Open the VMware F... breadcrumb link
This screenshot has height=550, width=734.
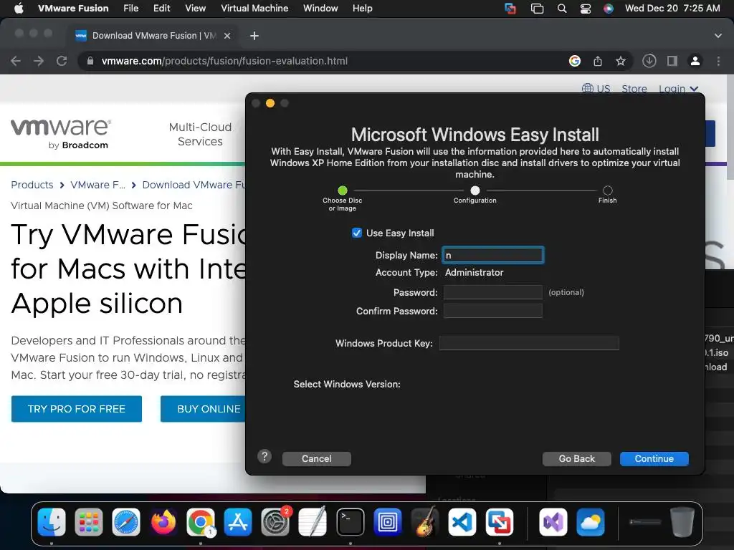(97, 185)
